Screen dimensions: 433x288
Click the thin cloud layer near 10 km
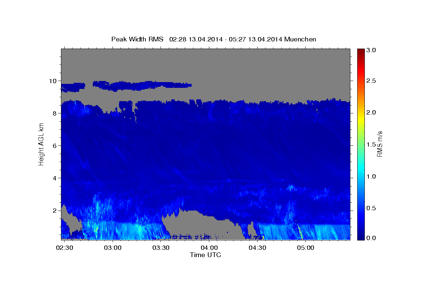(x=142, y=85)
